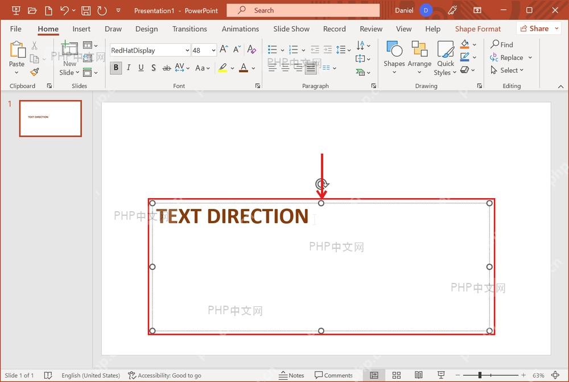Viewport: 569px width, 382px height.
Task: Toggle Strikethrough formatting
Action: point(167,68)
